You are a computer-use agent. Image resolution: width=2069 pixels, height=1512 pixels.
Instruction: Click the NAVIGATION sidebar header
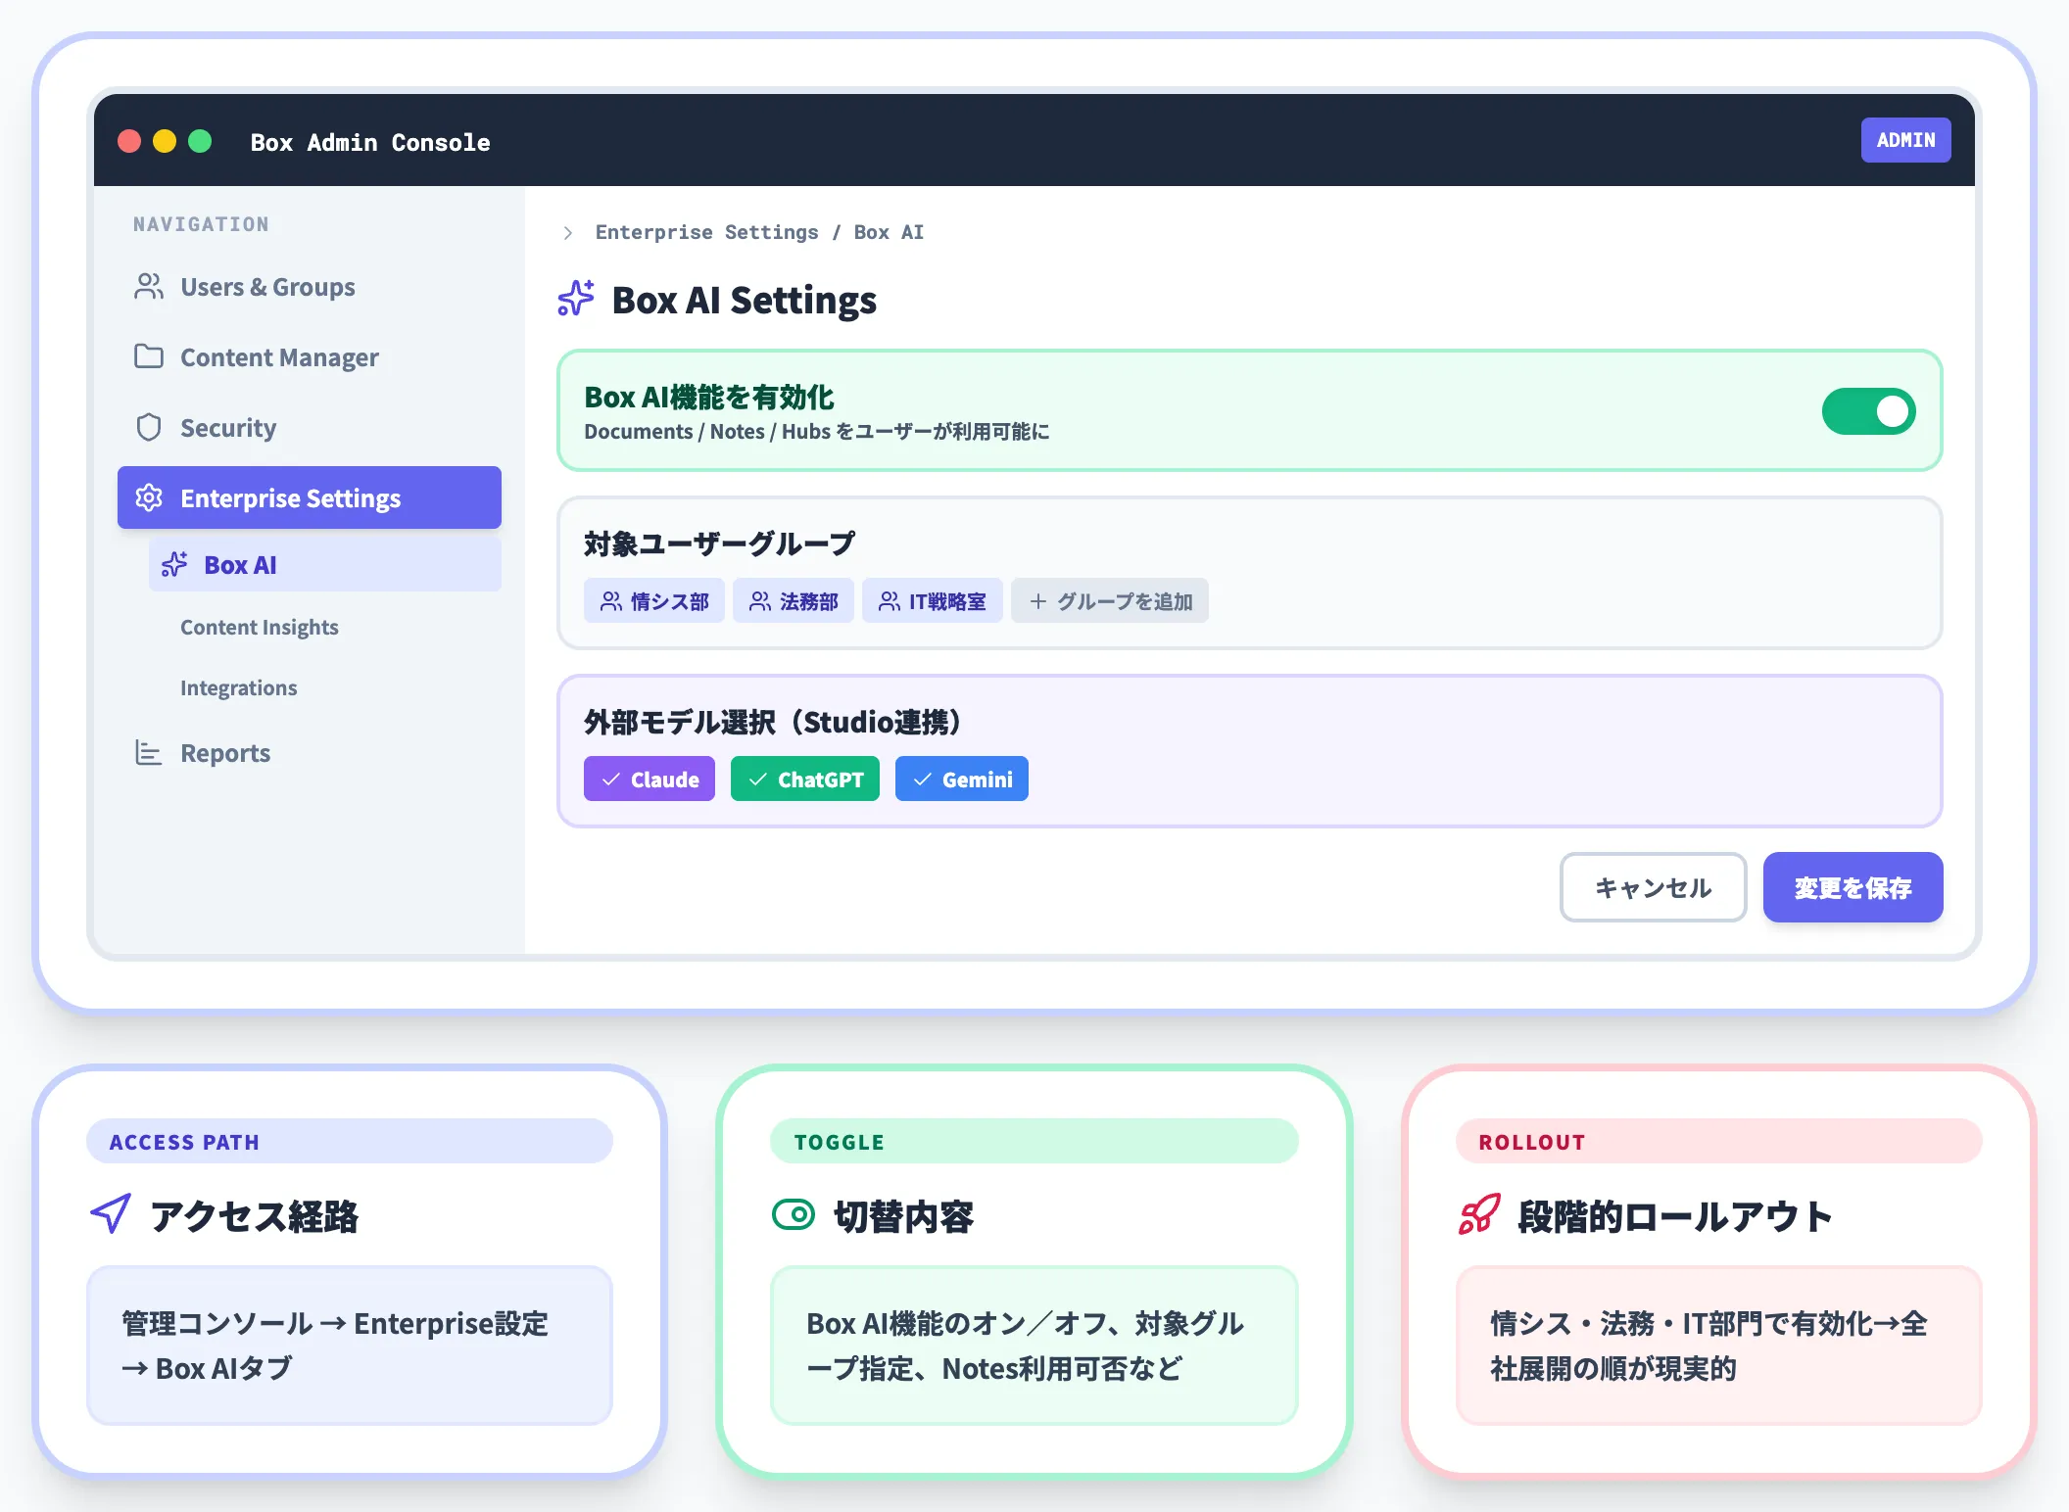[x=201, y=224]
